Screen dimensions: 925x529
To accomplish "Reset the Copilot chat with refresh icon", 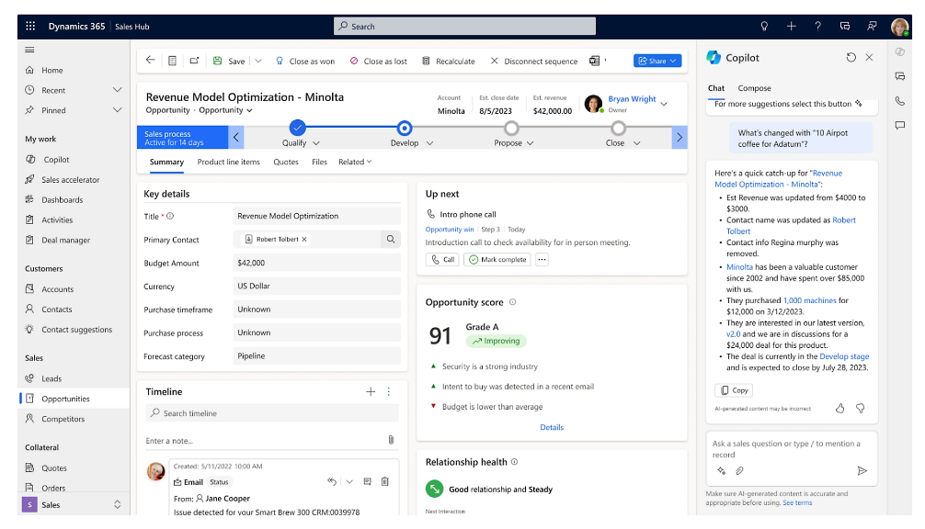I will (851, 57).
